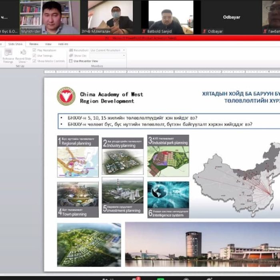Click the Rehearse Timings icon

pos(8,52)
